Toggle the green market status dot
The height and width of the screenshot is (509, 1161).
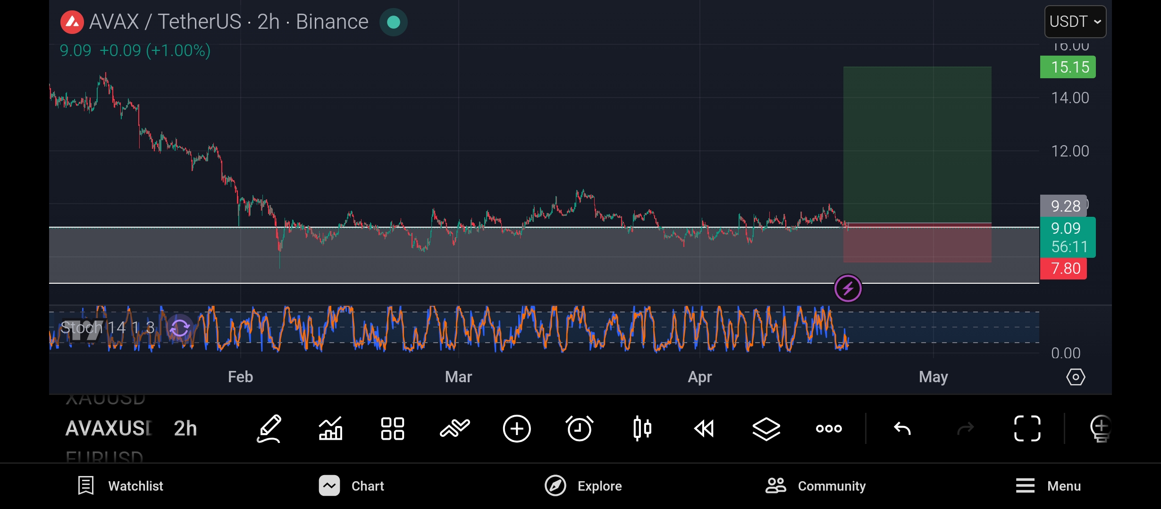click(393, 22)
